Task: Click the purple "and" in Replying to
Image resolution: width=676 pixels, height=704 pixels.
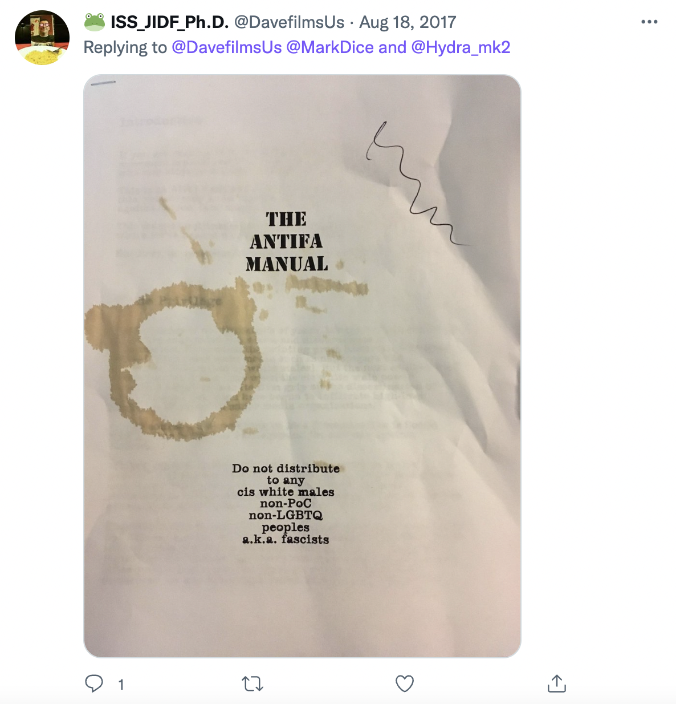Action: pos(392,47)
